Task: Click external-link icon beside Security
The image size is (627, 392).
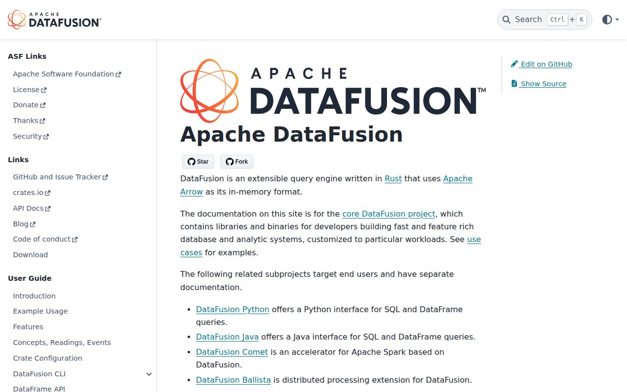Action: pos(46,137)
